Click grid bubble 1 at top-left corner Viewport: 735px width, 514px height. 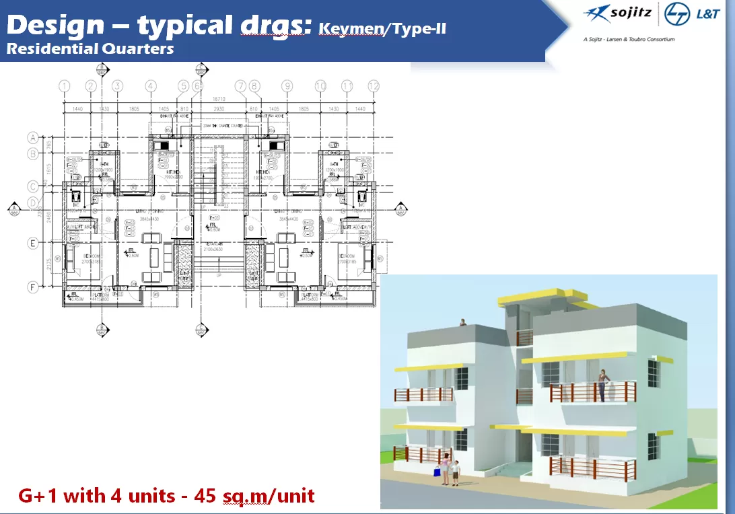pyautogui.click(x=63, y=85)
